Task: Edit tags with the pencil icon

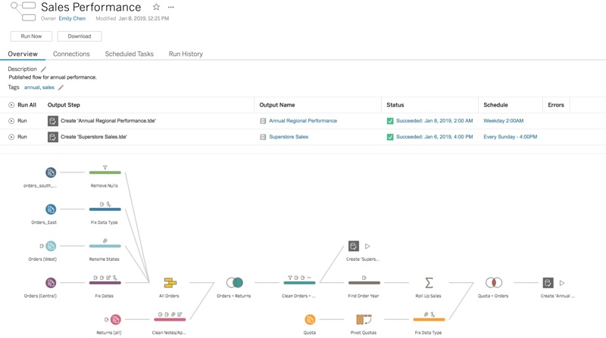Action: (61, 88)
